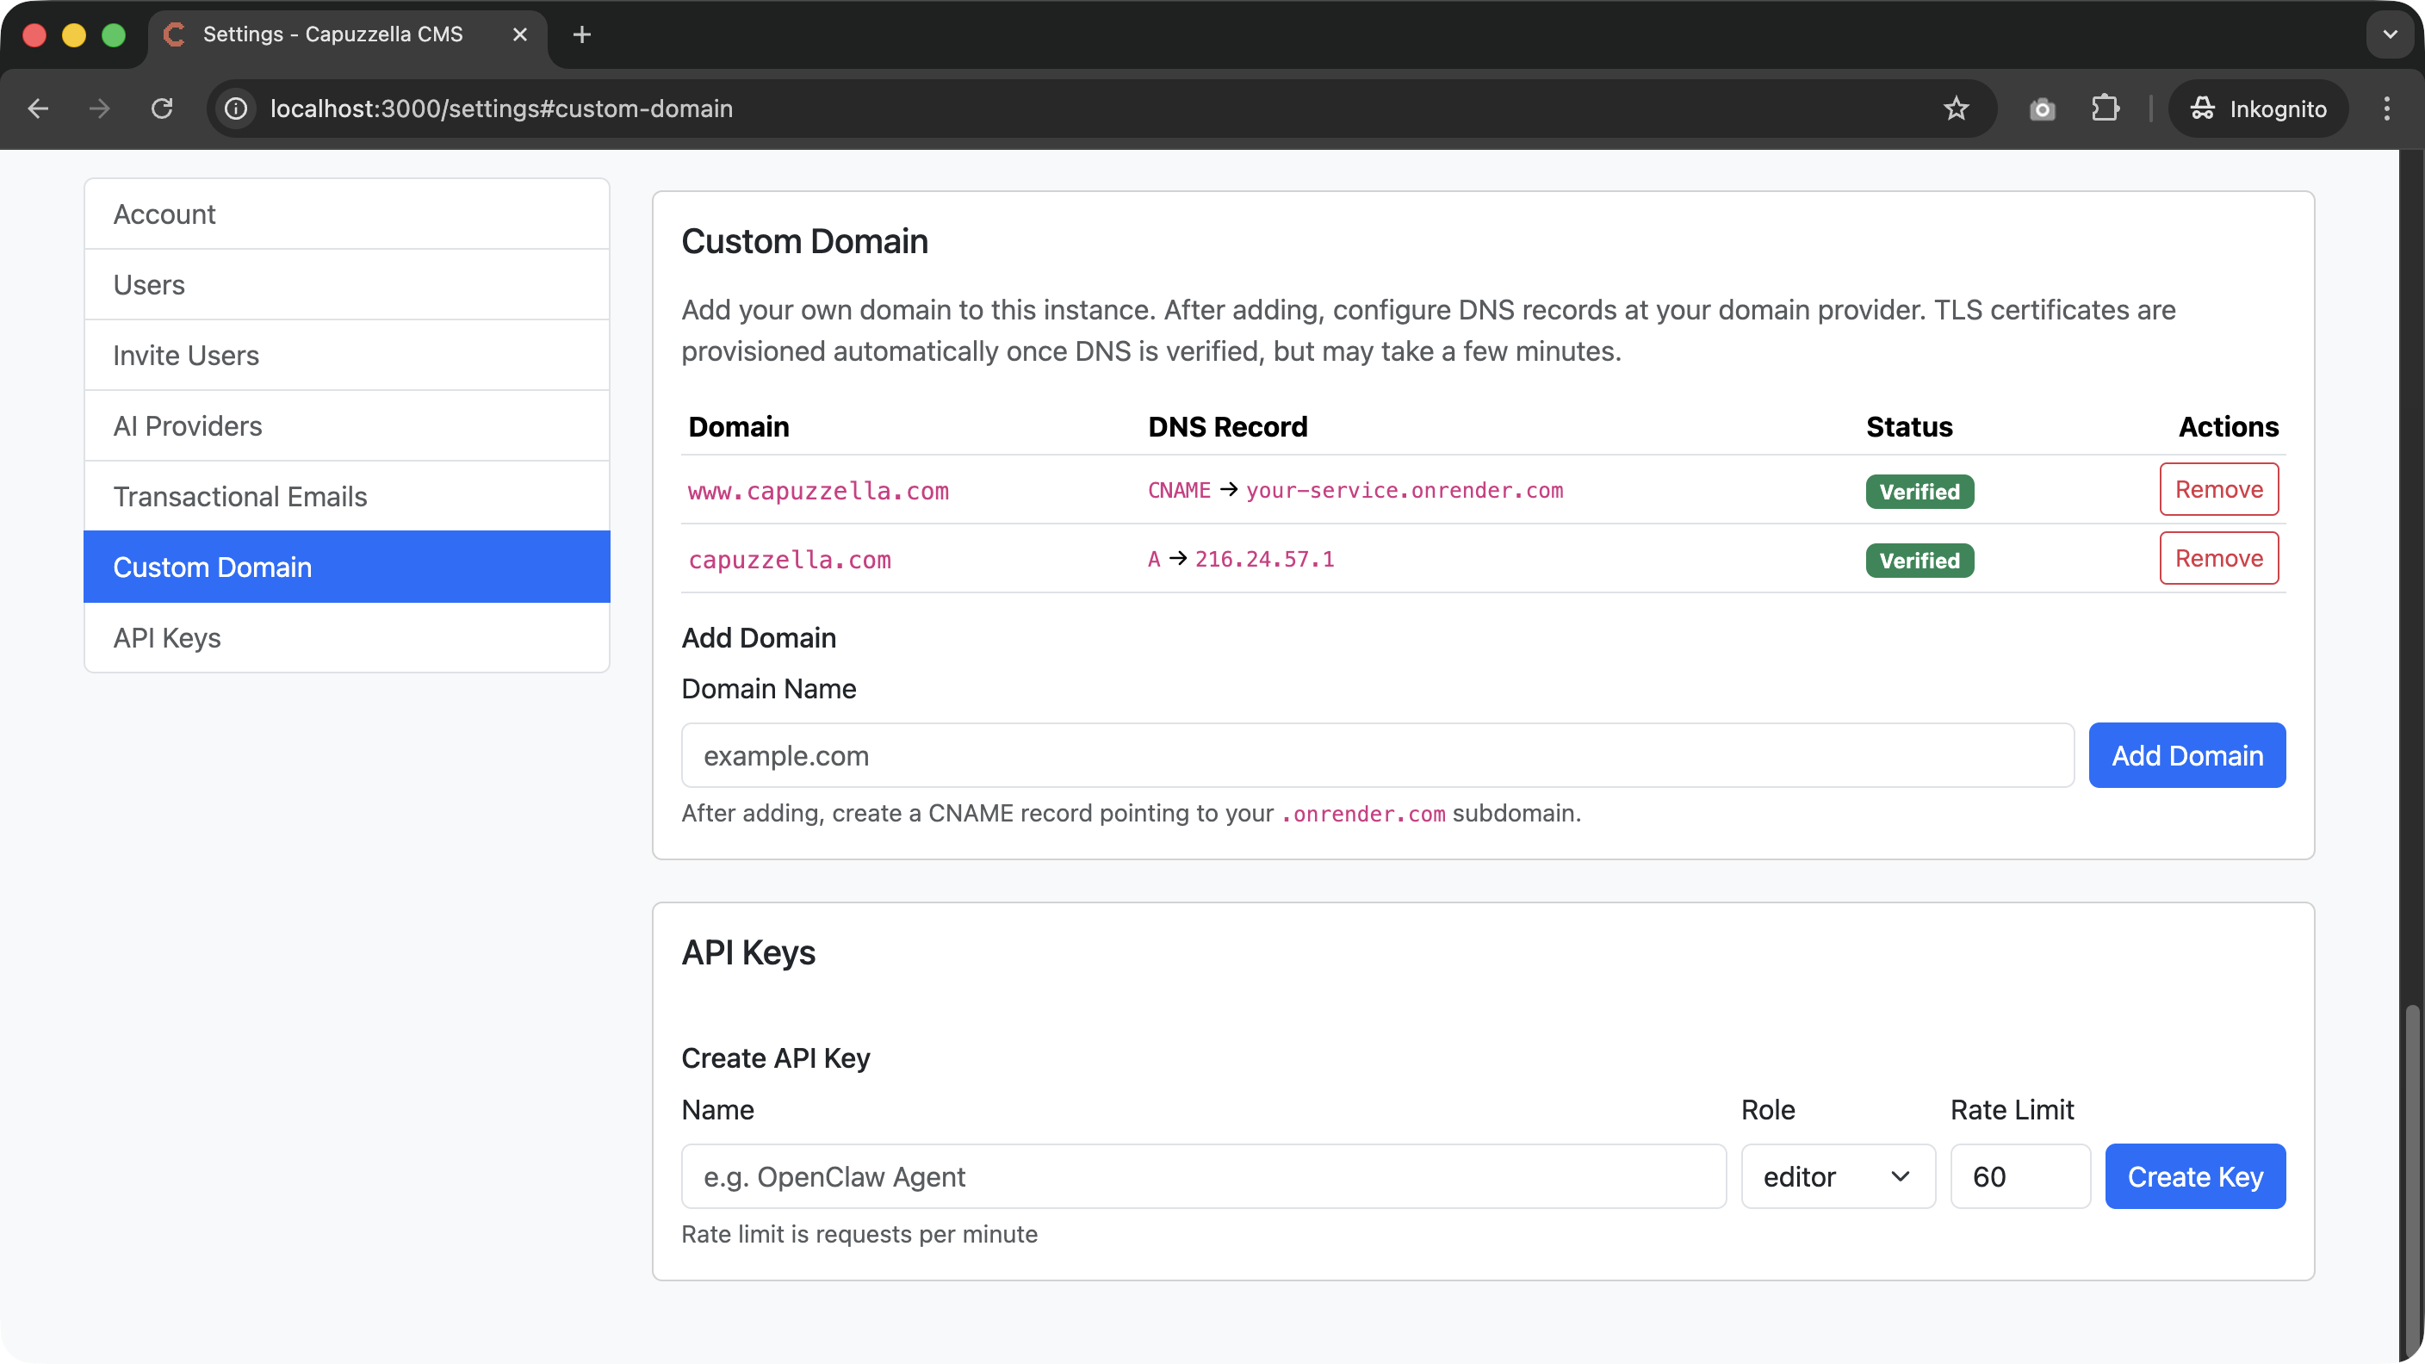
Task: Bookmark this page with the star icon
Action: point(1957,108)
